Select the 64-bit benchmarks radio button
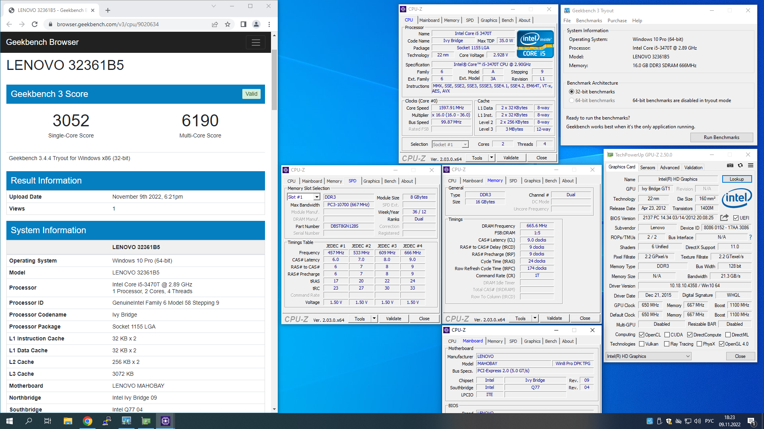 click(x=571, y=100)
